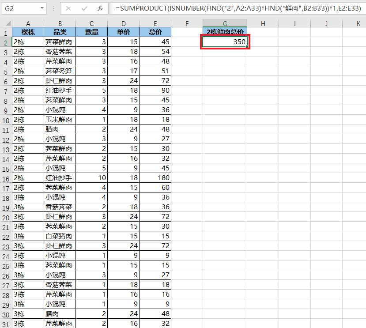Viewport: 366px width, 328px height.
Task: Click the 单价 header cell
Action: (124, 32)
